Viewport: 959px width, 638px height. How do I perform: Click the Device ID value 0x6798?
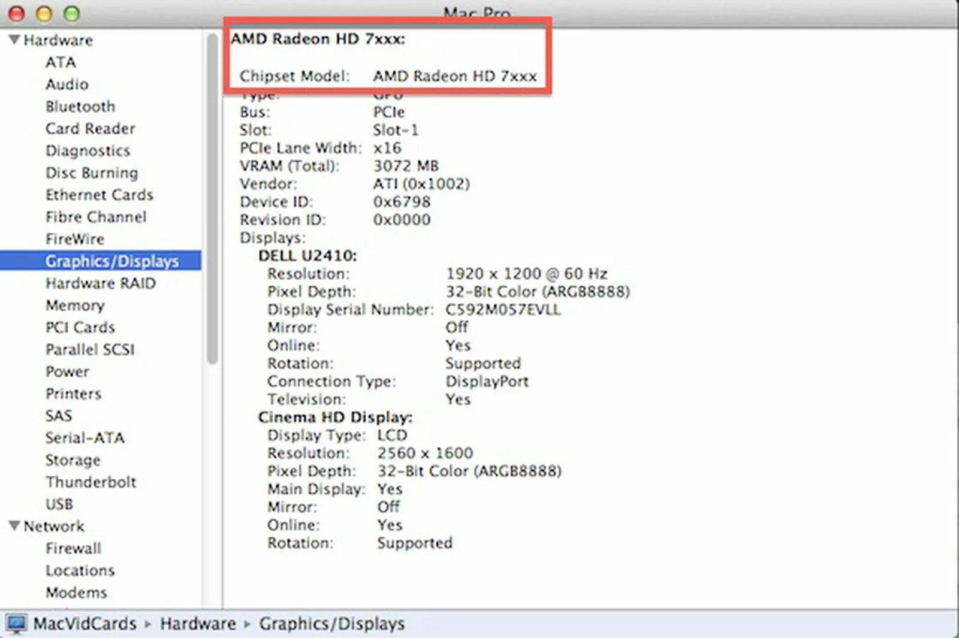(x=402, y=202)
